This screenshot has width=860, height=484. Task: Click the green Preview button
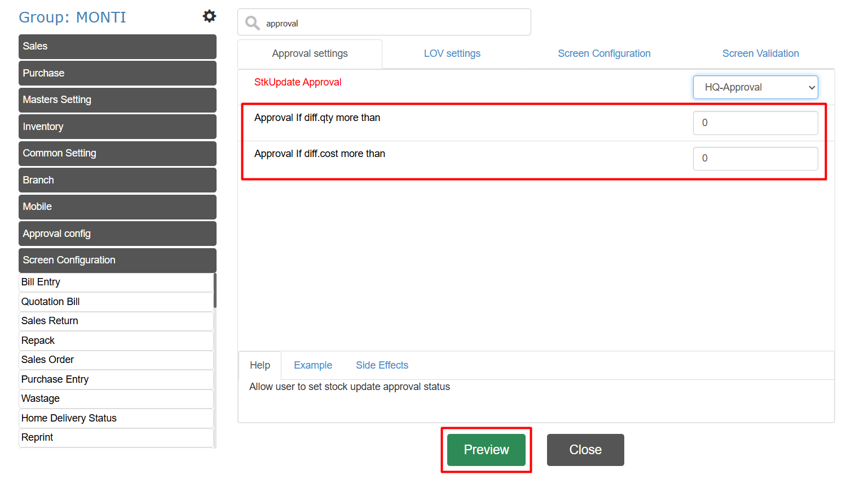point(486,450)
